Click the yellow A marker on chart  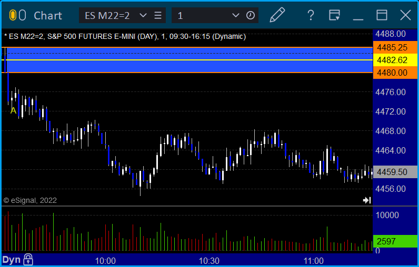(13, 110)
